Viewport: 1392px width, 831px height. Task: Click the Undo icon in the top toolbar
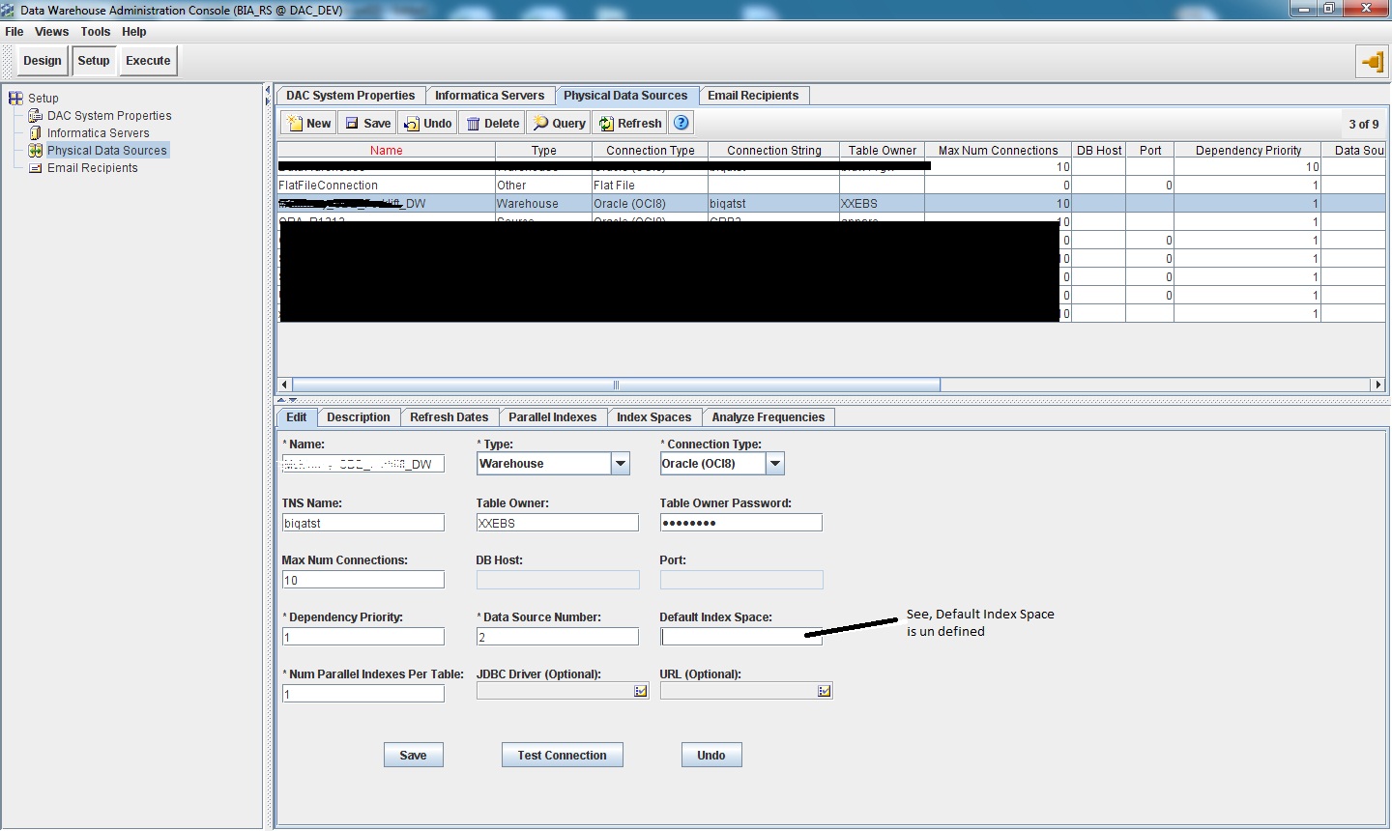[x=427, y=123]
